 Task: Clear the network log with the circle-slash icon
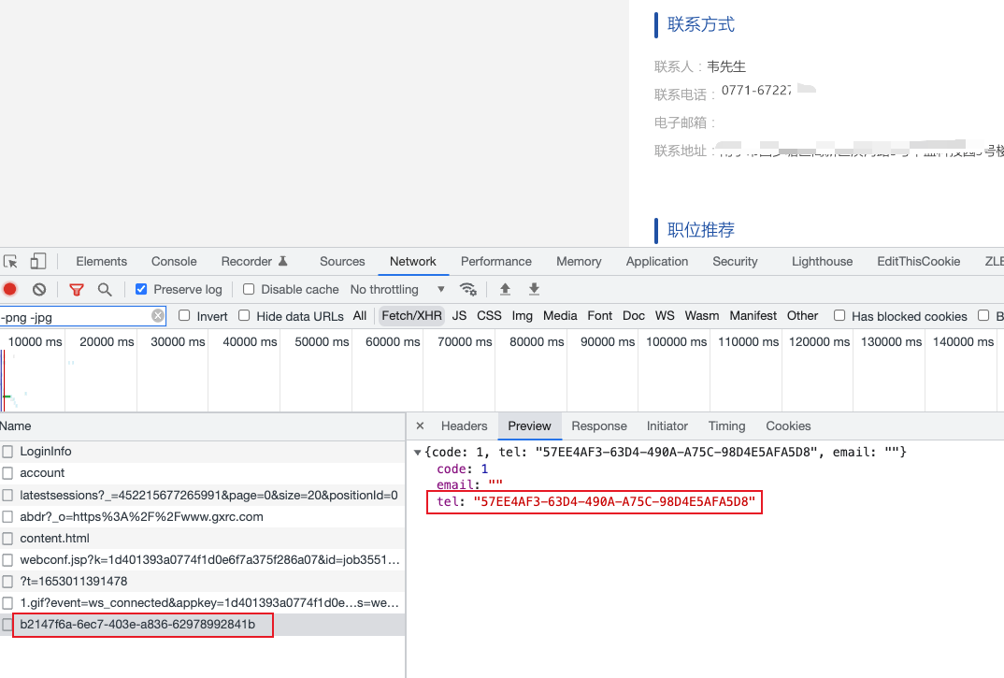39,290
